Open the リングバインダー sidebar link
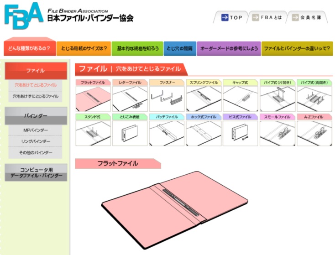 pos(36,141)
